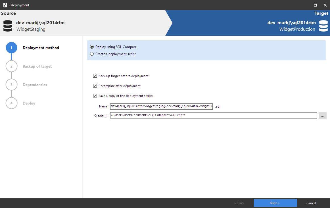The image size is (330, 208).
Task: Click step circle 2 for Backup of target
Action: 11,66
